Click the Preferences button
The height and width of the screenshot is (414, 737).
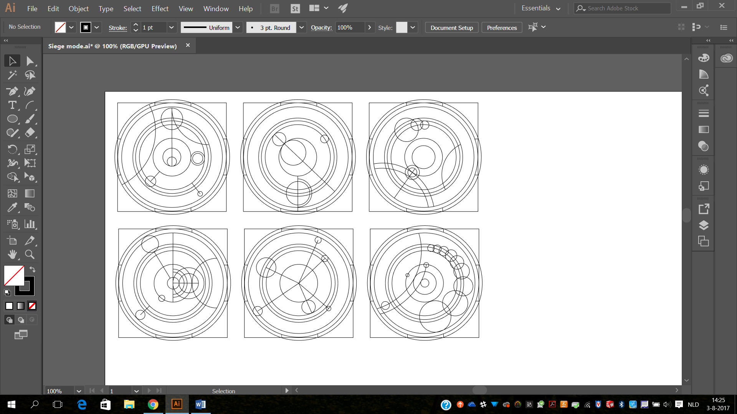(x=502, y=28)
